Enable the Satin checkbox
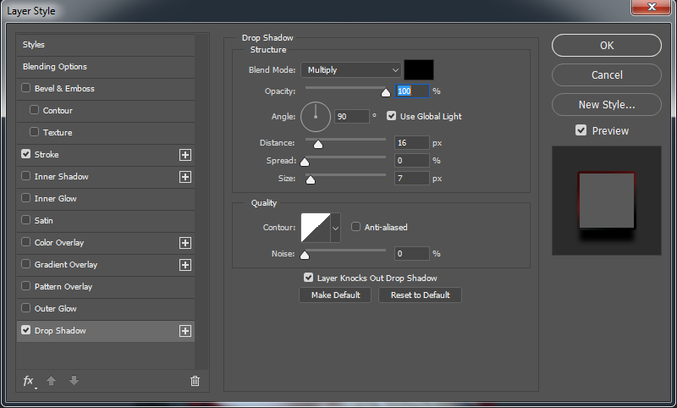This screenshot has height=408, width=677. 26,220
